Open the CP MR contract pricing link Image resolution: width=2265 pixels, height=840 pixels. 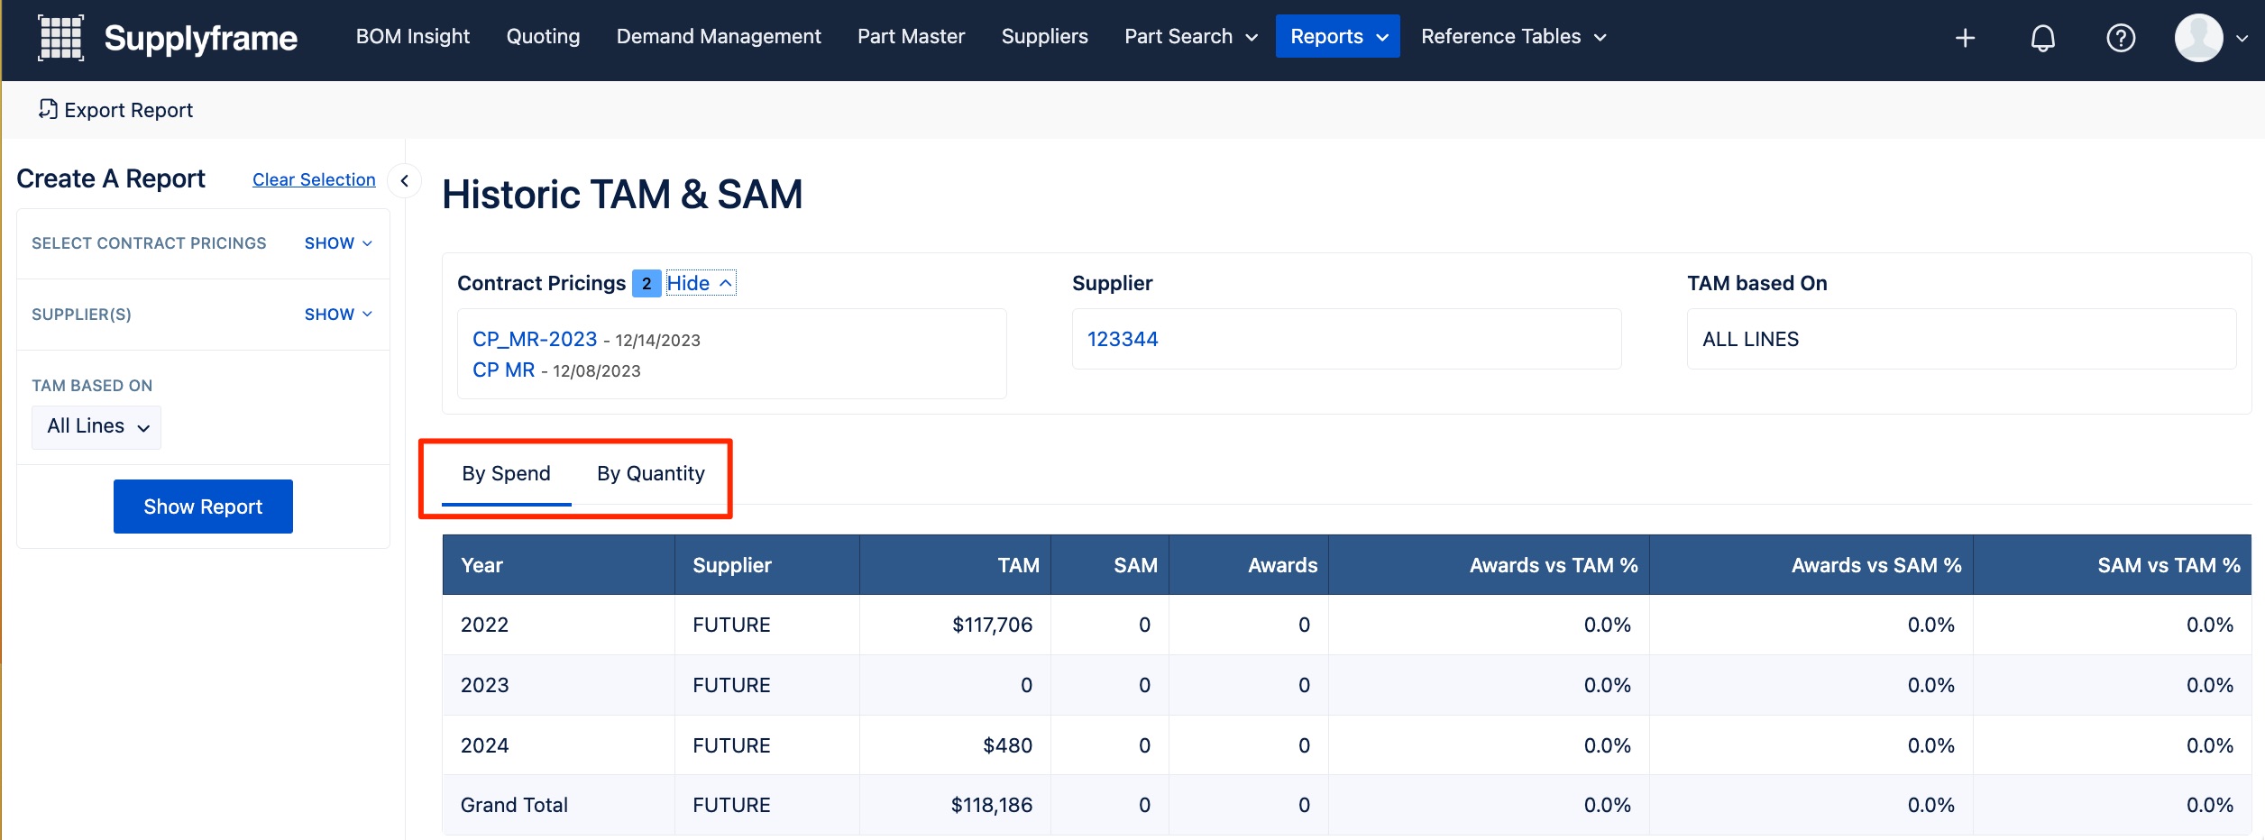(503, 370)
